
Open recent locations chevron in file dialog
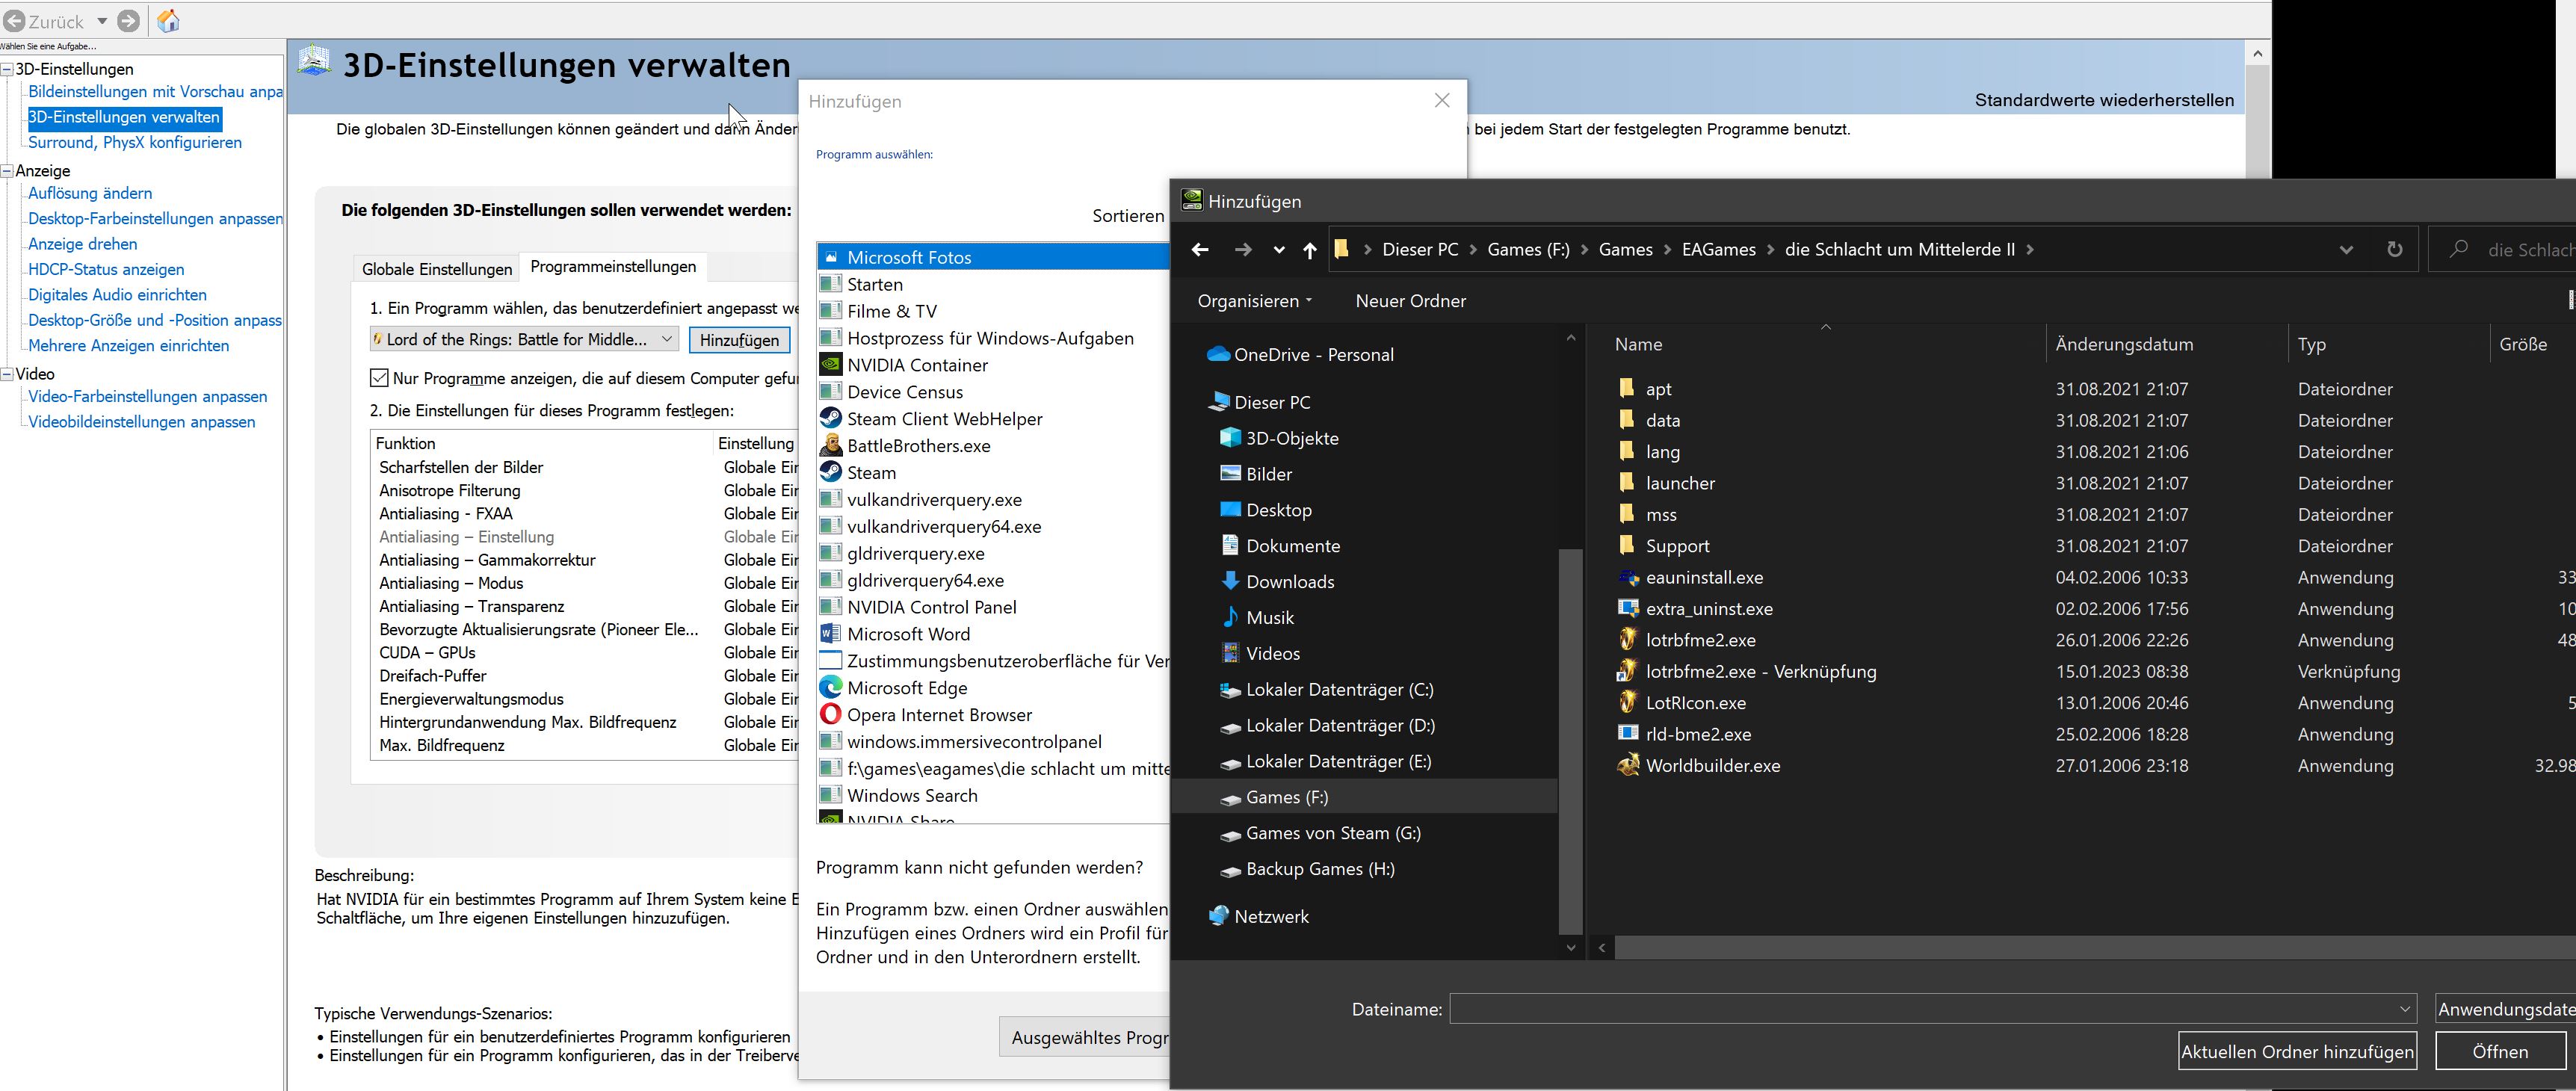(x=1278, y=250)
